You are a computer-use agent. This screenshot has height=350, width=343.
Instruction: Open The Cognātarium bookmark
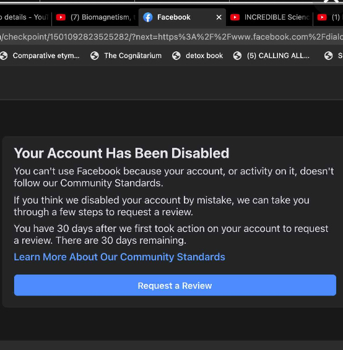tap(126, 56)
